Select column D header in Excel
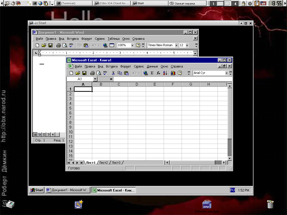 (137, 84)
